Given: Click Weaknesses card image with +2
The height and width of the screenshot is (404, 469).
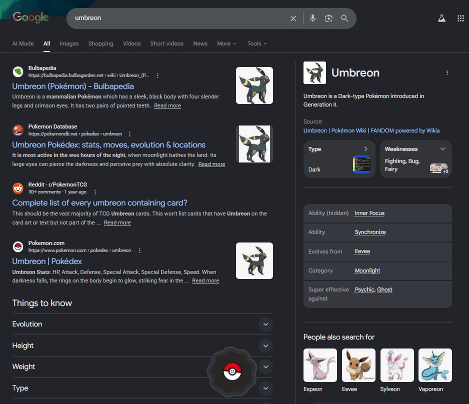Looking at the screenshot, I should pyautogui.click(x=439, y=168).
